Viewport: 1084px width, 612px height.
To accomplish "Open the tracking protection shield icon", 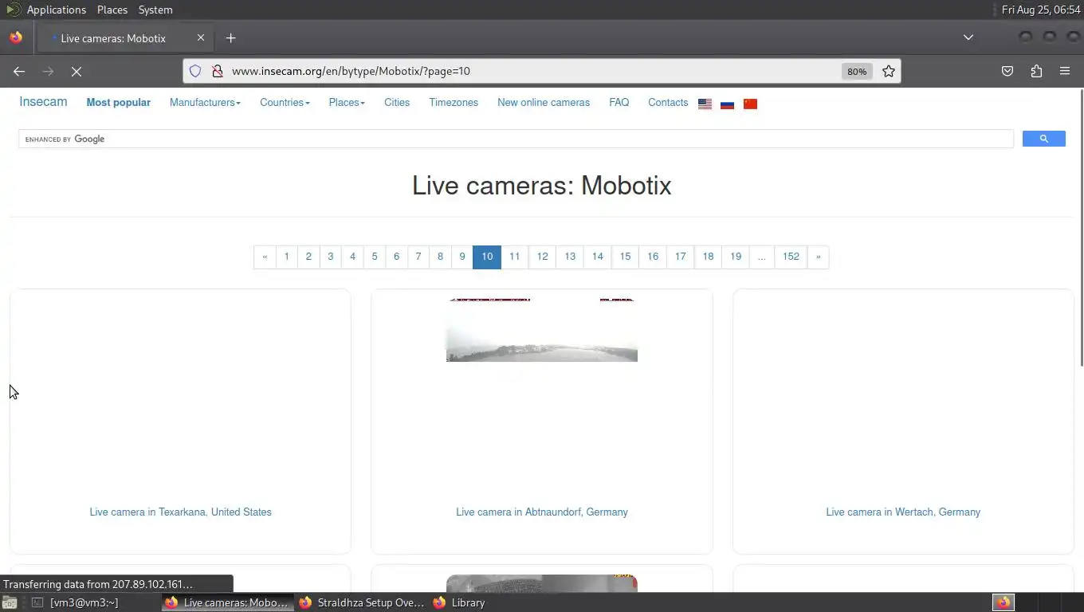I will click(x=195, y=71).
